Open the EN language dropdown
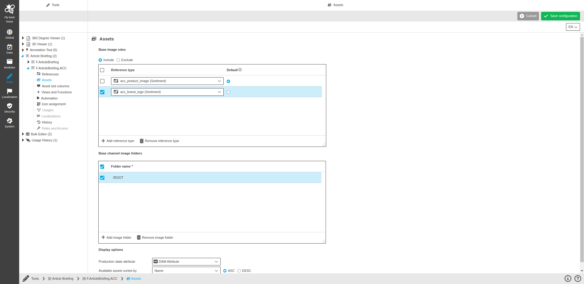The height and width of the screenshot is (284, 584). [572, 27]
